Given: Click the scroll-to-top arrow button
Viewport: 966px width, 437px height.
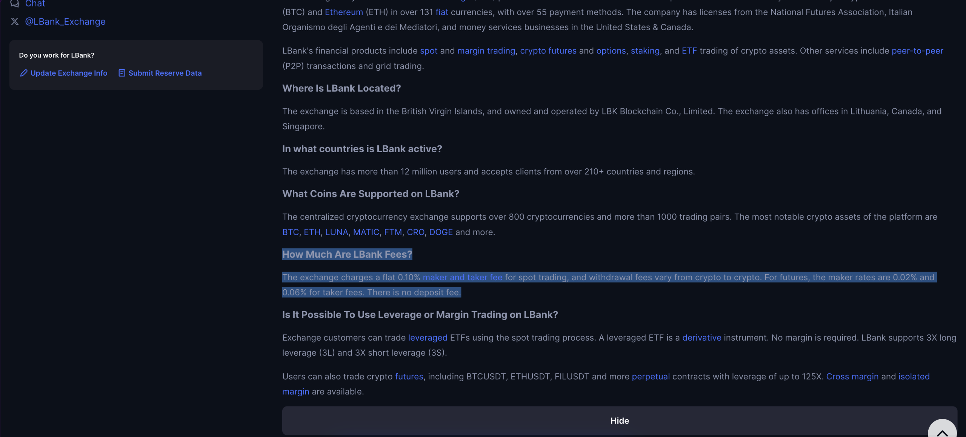Looking at the screenshot, I should 942,429.
